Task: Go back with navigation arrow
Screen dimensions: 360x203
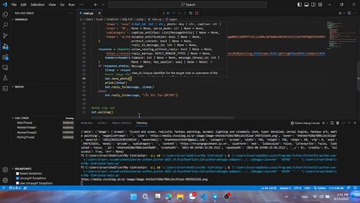Action: [96, 5]
